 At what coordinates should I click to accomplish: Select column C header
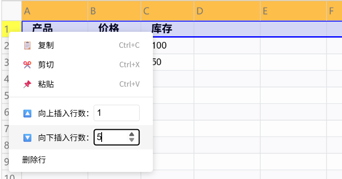point(167,11)
